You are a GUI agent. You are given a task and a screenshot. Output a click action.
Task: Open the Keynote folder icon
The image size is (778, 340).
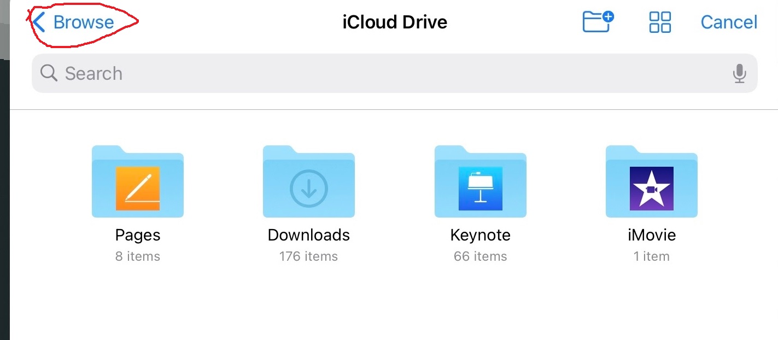(481, 183)
